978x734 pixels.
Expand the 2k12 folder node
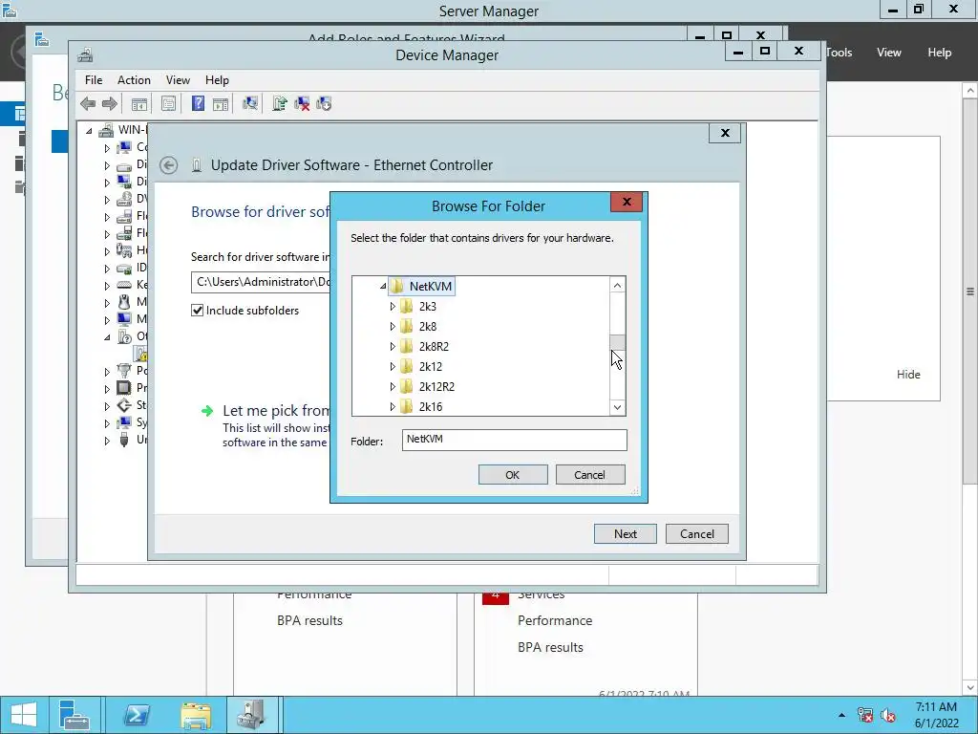393,366
